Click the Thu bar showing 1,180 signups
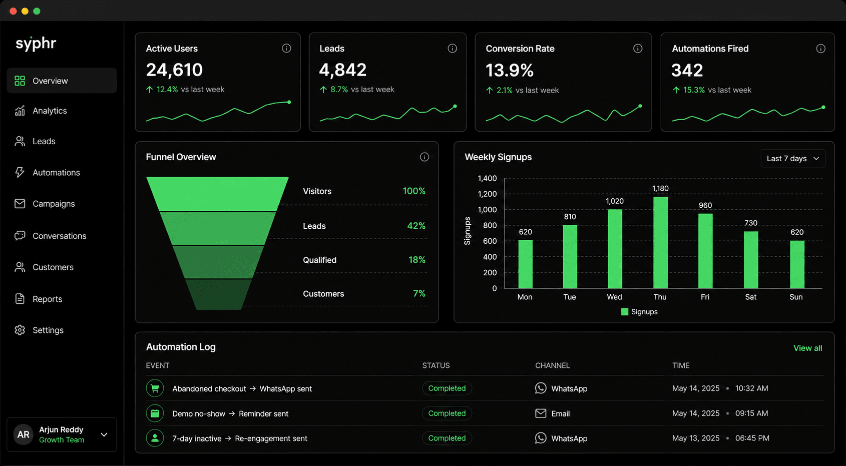Viewport: 846px width, 466px height. pyautogui.click(x=660, y=243)
